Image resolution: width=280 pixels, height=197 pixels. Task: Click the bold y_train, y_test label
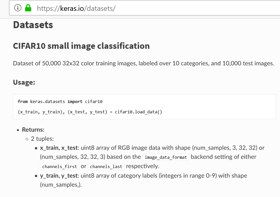coord(59,176)
